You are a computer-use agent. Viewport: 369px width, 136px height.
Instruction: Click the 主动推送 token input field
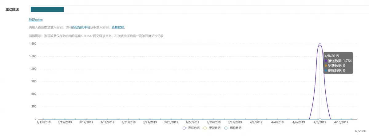pos(199,9)
